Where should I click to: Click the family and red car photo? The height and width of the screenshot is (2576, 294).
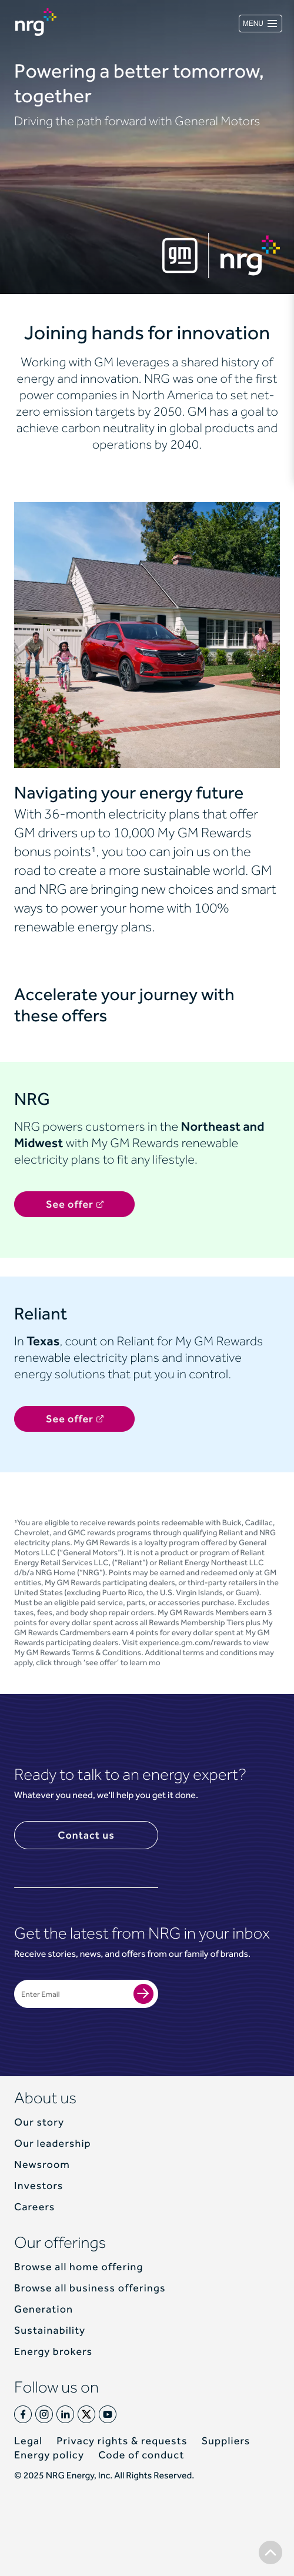pos(147,635)
